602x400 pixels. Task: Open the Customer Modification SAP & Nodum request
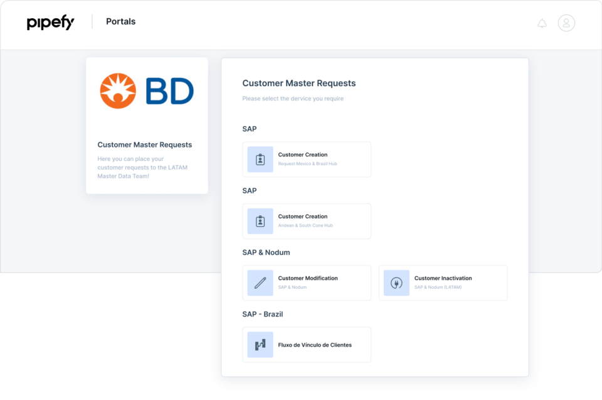[307, 283]
